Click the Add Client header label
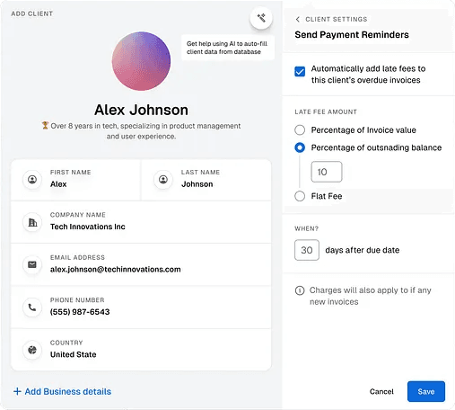 (x=32, y=13)
